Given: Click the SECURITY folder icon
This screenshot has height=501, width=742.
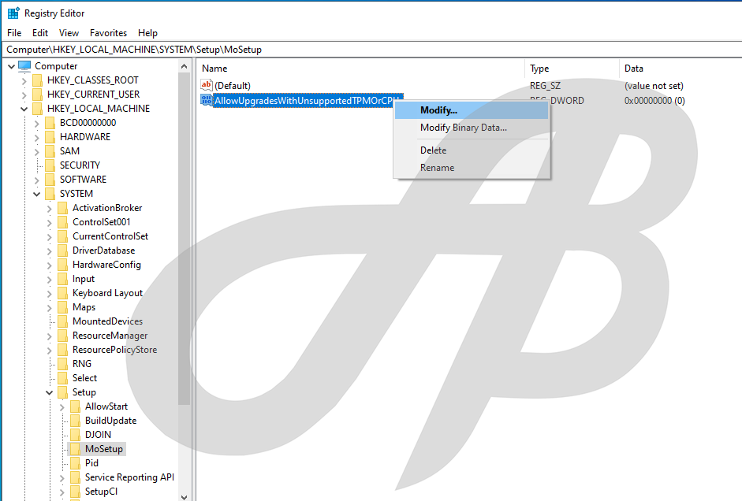Looking at the screenshot, I should (x=50, y=165).
